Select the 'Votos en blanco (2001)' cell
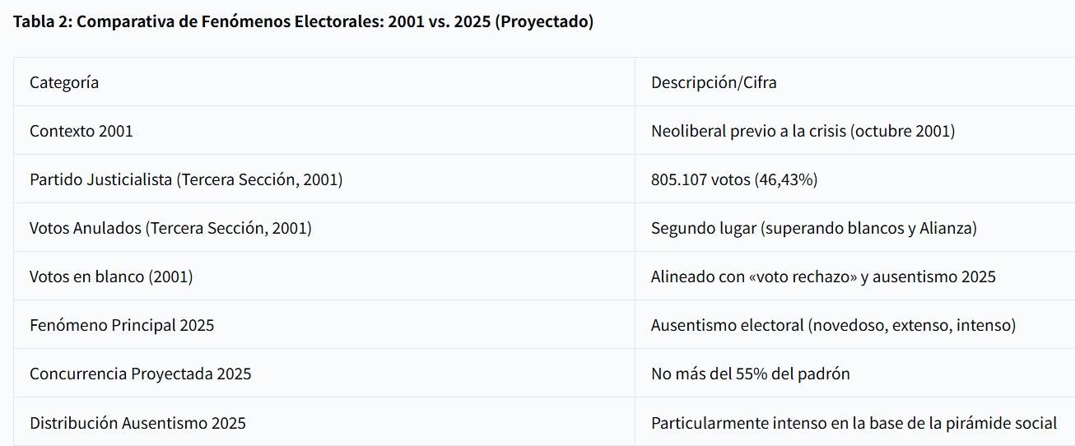Screen dimensions: 1075x446 [x=324, y=276]
